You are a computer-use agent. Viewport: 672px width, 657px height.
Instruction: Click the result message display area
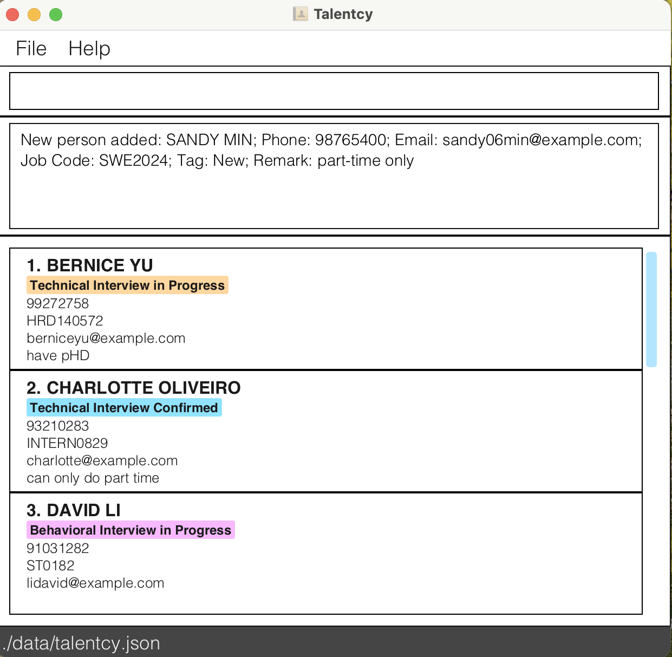pos(334,176)
